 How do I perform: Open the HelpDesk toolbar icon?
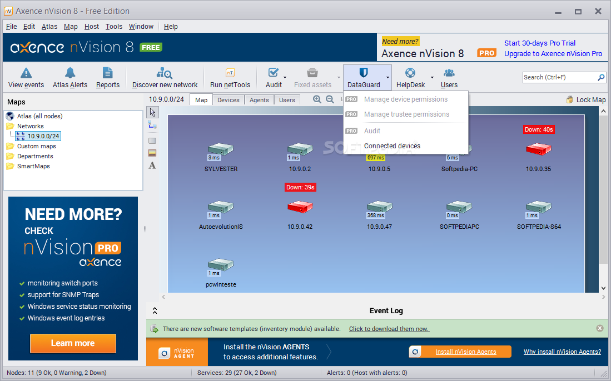tap(410, 77)
